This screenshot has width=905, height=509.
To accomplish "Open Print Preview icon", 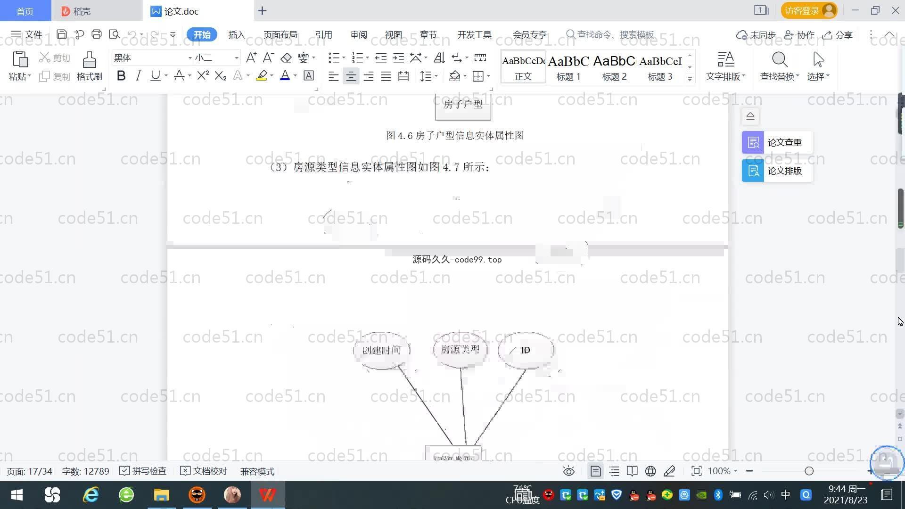I will (x=114, y=34).
